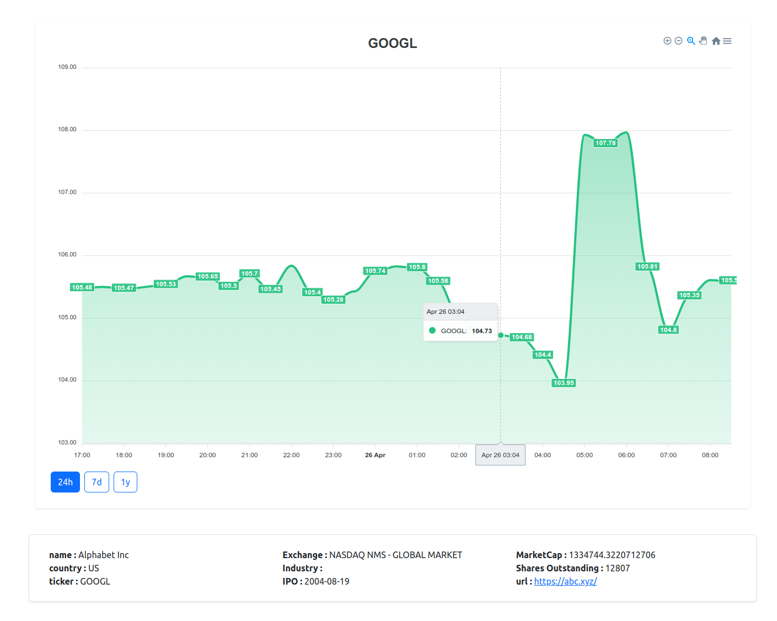Click the 104.8 data label
This screenshot has height=621, width=777.
(x=668, y=330)
